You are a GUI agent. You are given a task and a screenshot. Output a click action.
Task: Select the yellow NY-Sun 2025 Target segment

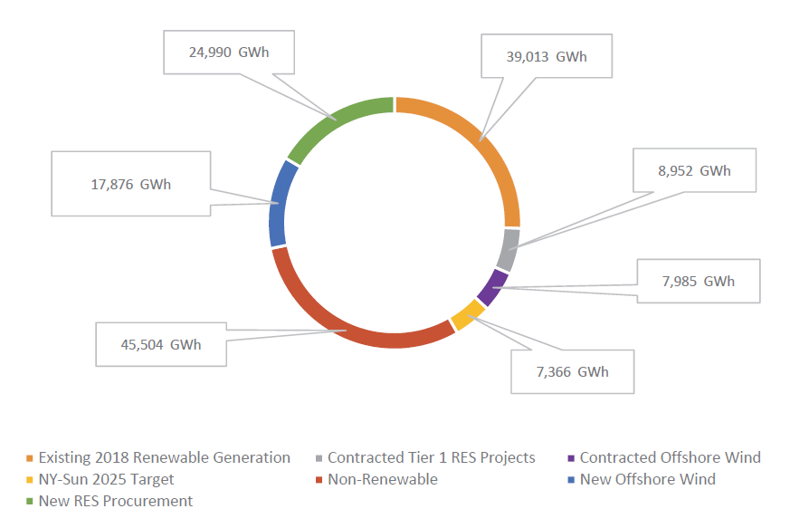[467, 315]
